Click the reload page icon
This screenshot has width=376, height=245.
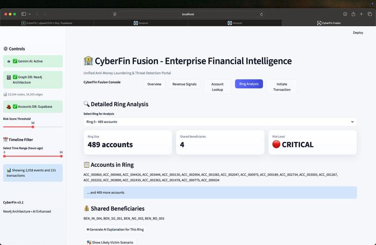click(x=261, y=14)
